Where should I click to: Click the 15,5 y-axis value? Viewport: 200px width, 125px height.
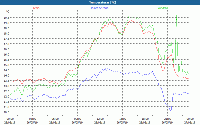tap(6, 60)
